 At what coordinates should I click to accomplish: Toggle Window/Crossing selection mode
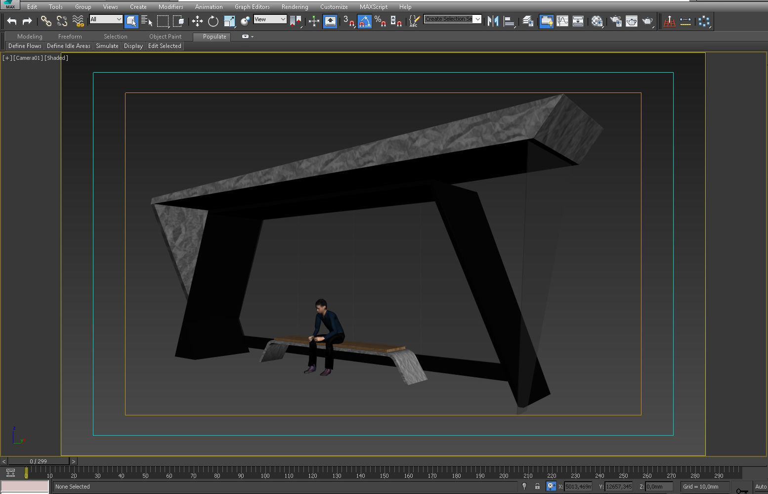coord(178,21)
